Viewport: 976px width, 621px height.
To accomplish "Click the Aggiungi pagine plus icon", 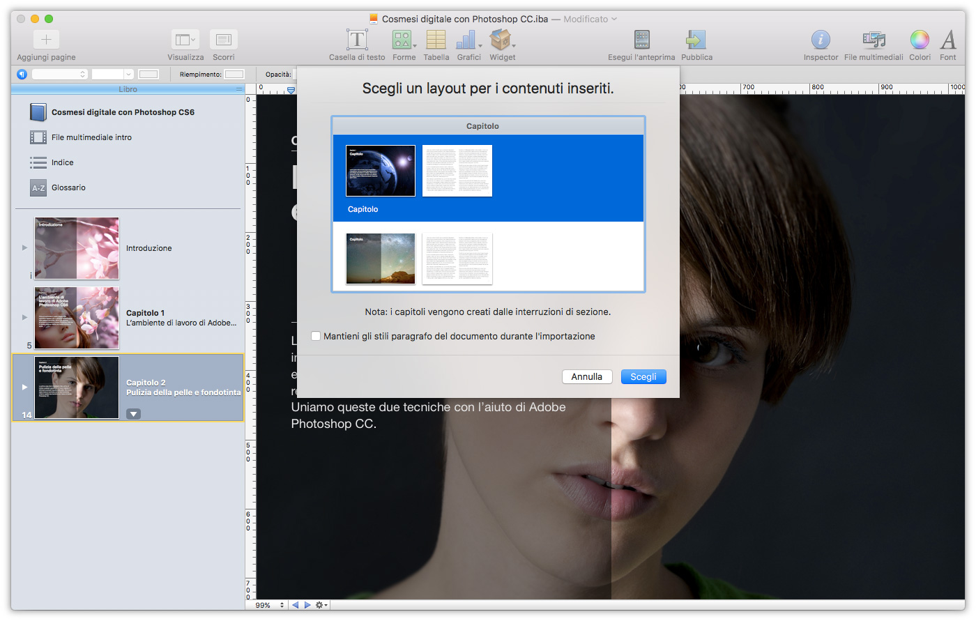I will tap(46, 40).
